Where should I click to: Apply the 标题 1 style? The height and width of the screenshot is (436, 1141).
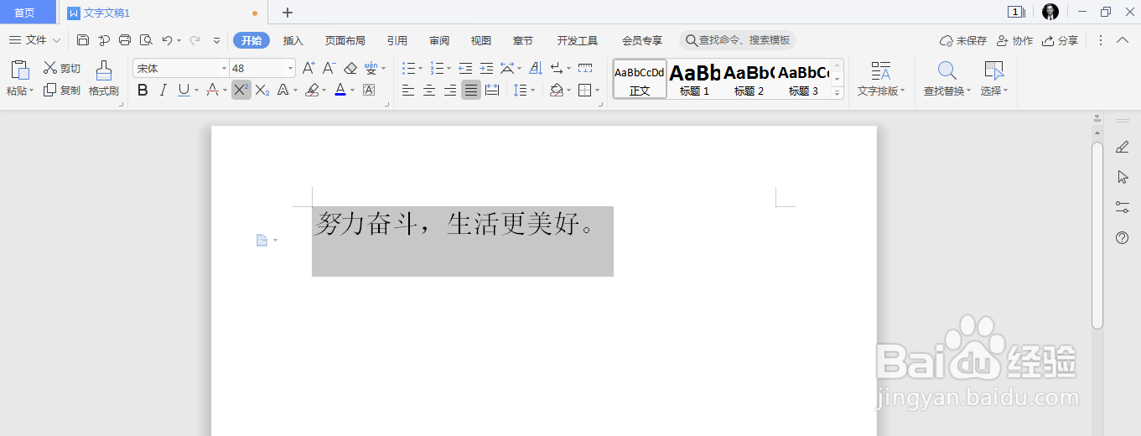[x=694, y=79]
